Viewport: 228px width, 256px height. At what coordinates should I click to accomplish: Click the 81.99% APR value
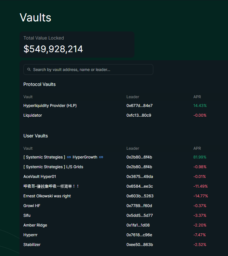200,157
